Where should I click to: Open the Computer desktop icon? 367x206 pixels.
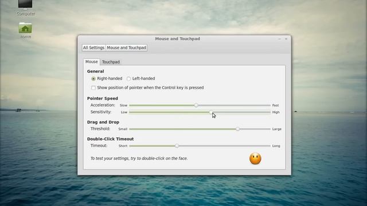click(x=25, y=7)
